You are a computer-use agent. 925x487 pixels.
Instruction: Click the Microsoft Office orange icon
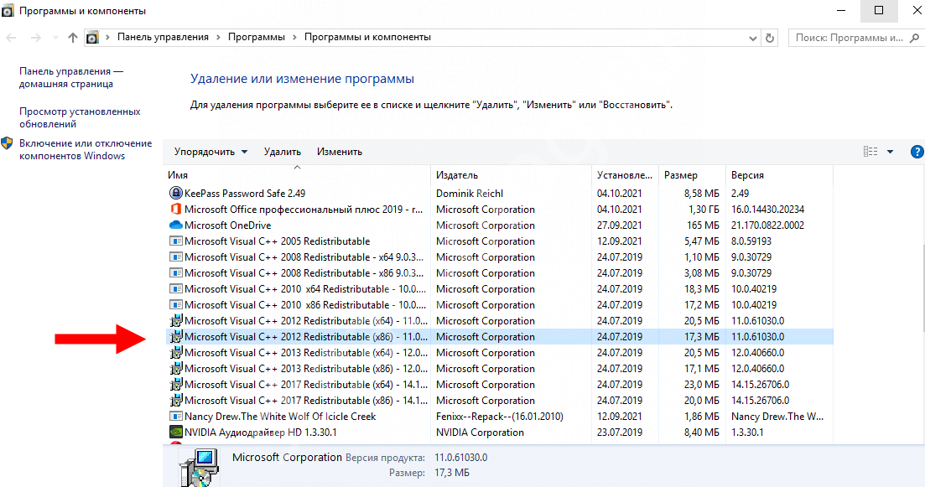176,209
